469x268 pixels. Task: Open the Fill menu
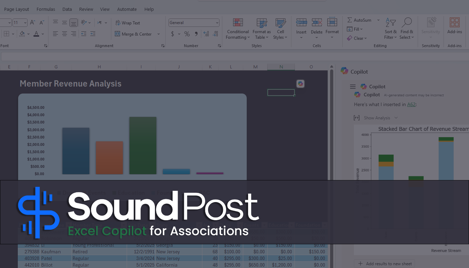355,29
